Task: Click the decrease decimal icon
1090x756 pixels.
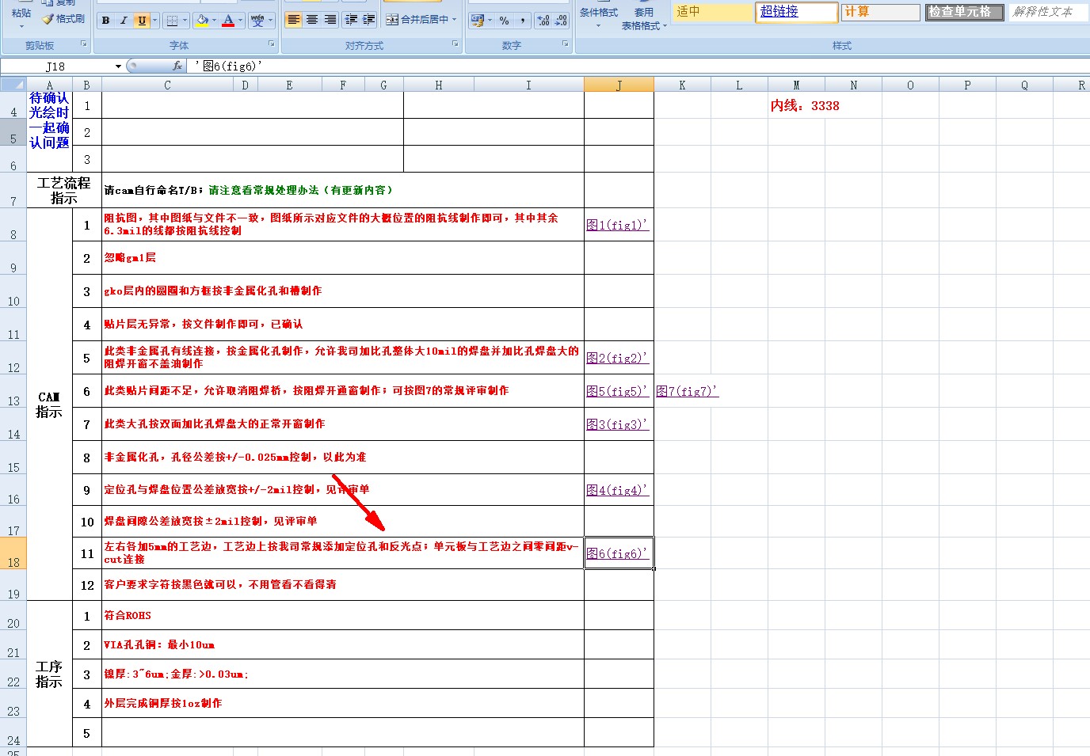Action: pyautogui.click(x=561, y=21)
